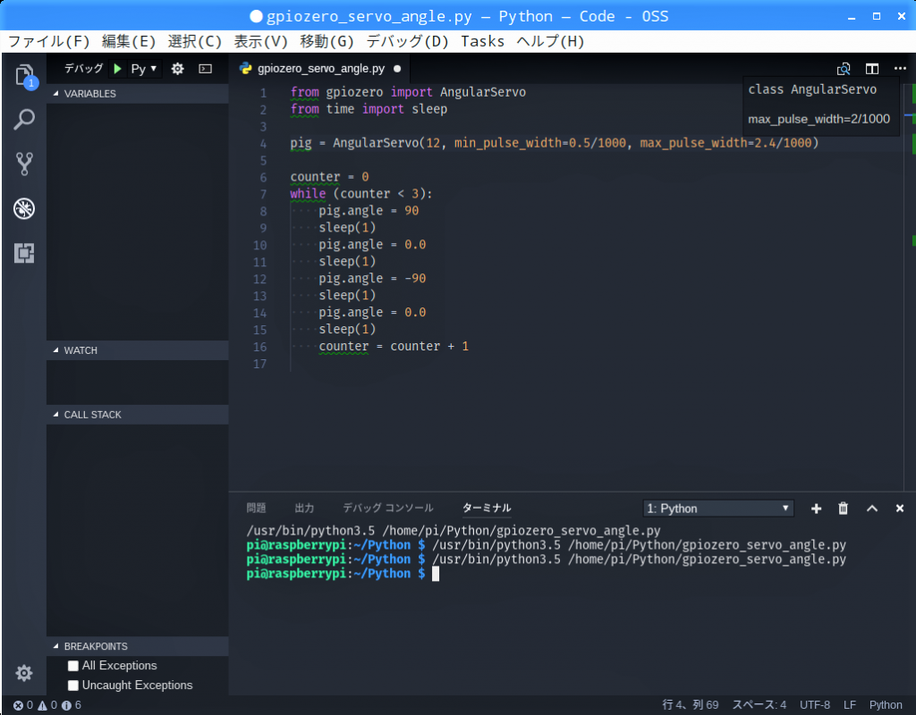
Task: Select the gpiozero_servo_angle.py editor tab
Action: pos(320,69)
